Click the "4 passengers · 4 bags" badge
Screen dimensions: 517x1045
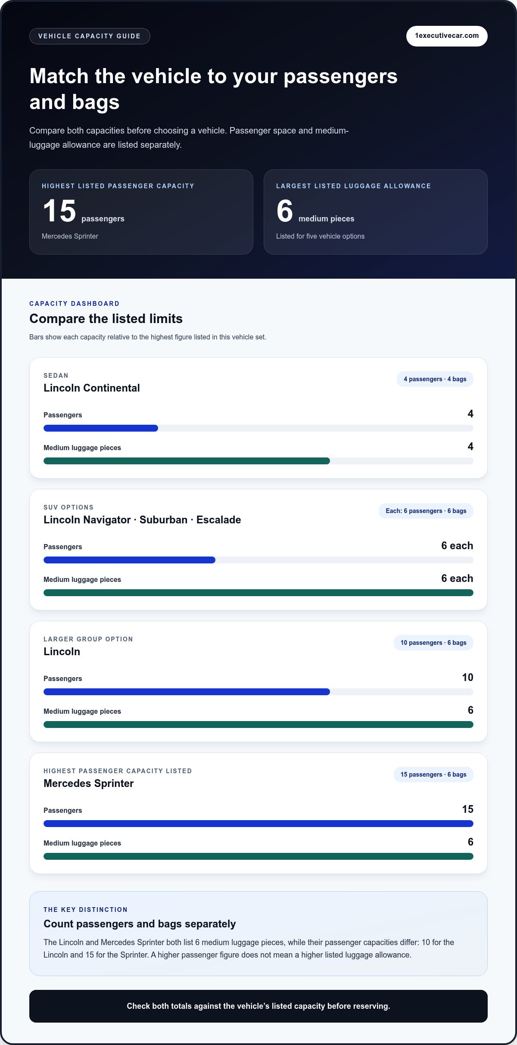point(435,379)
